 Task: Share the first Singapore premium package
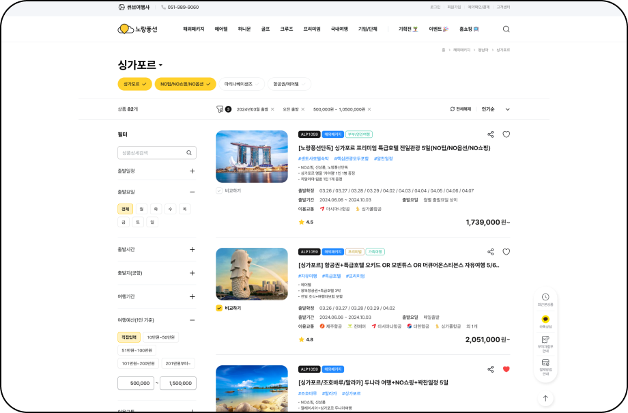[x=490, y=134]
